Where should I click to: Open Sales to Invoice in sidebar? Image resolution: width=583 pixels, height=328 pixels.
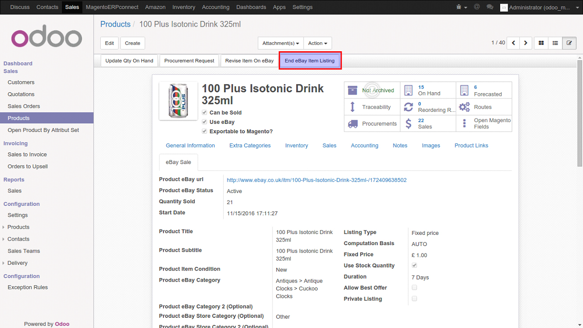tap(27, 154)
